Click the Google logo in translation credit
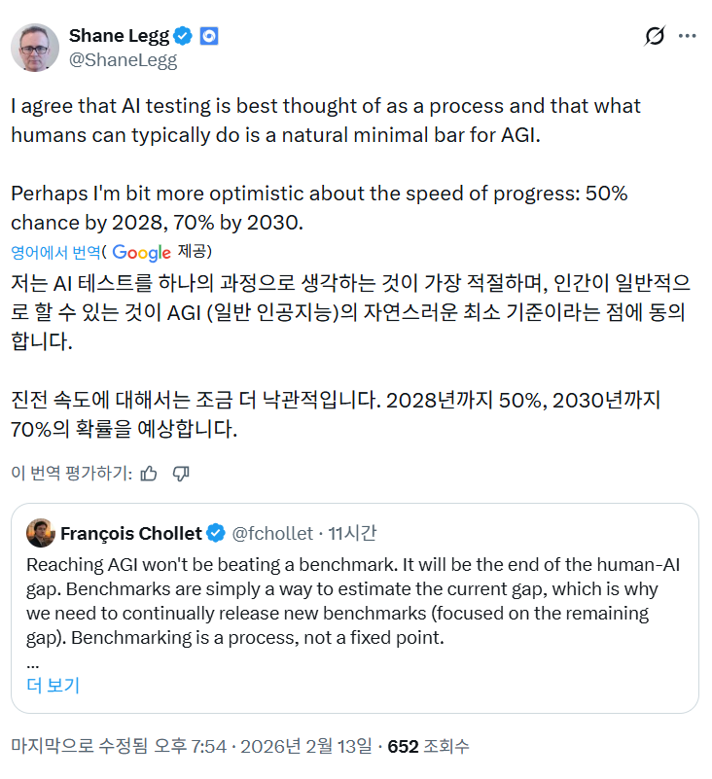Image resolution: width=712 pixels, height=779 pixels. point(141,252)
